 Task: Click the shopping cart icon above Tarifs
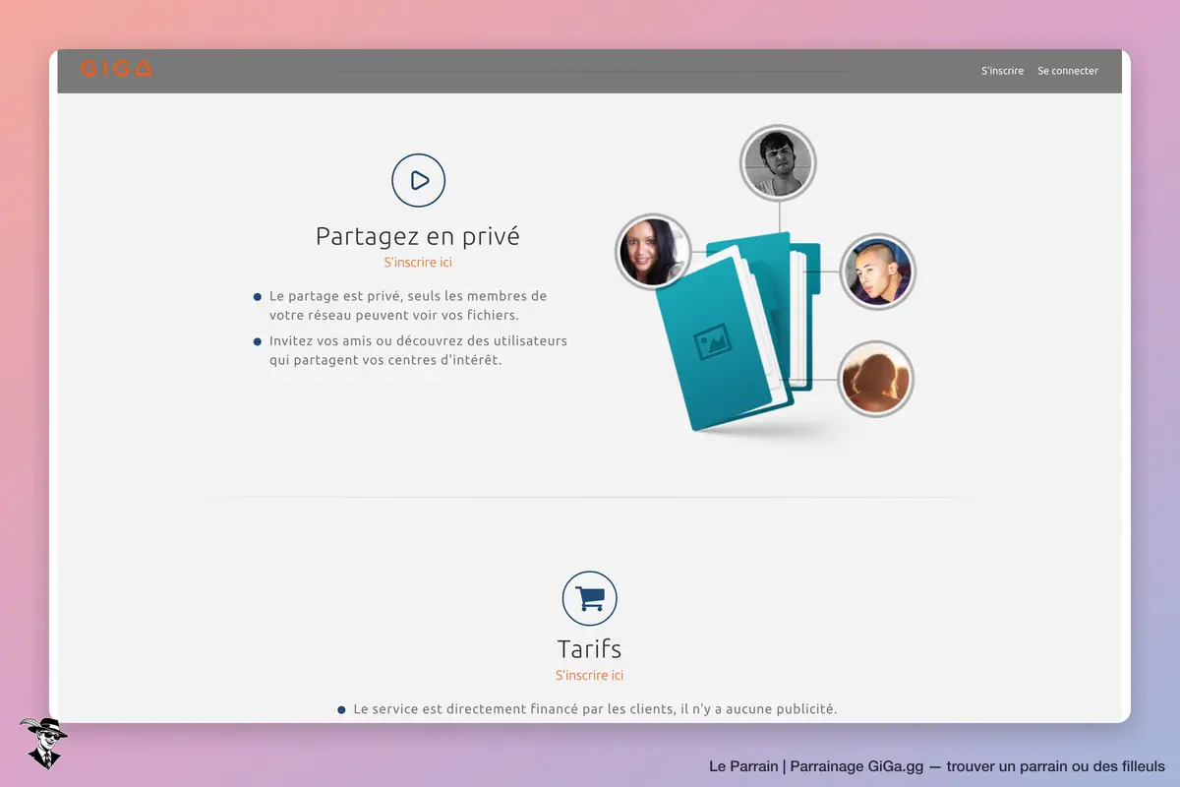590,598
